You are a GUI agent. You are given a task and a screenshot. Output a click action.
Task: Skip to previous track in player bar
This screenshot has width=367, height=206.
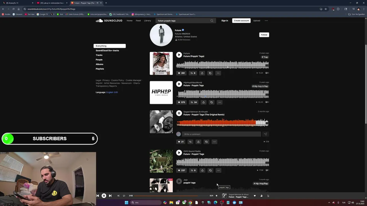(97, 196)
